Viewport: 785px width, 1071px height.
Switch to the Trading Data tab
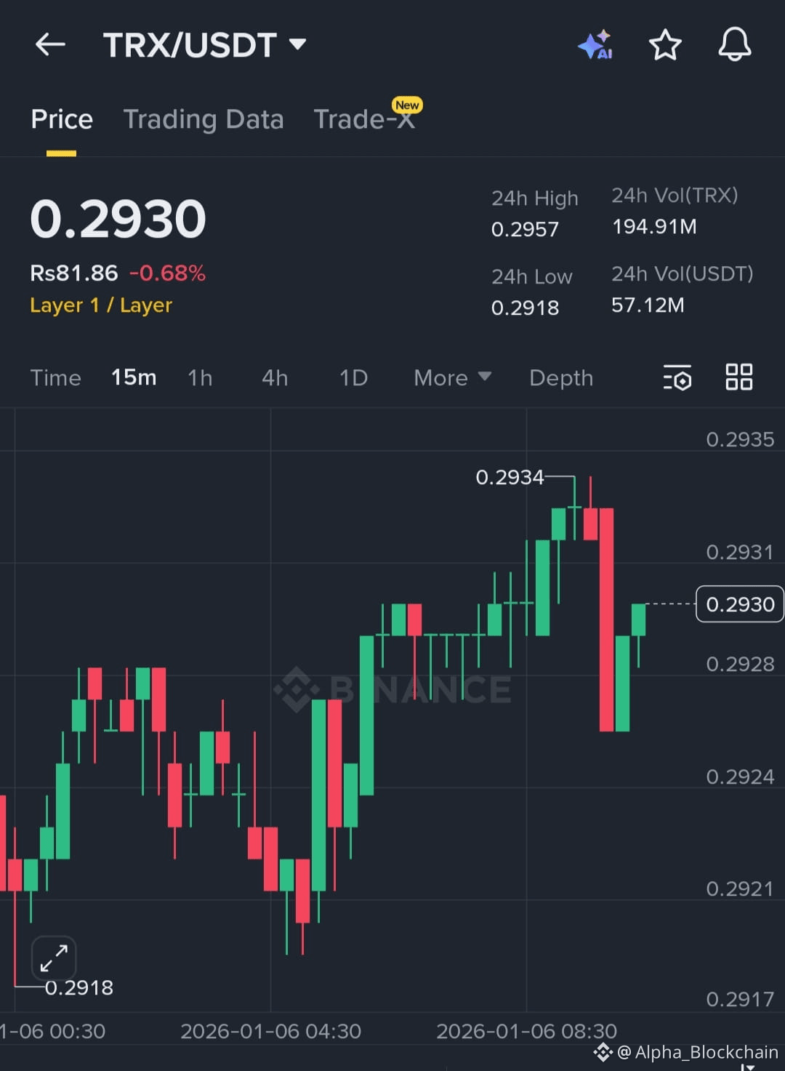pyautogui.click(x=204, y=119)
